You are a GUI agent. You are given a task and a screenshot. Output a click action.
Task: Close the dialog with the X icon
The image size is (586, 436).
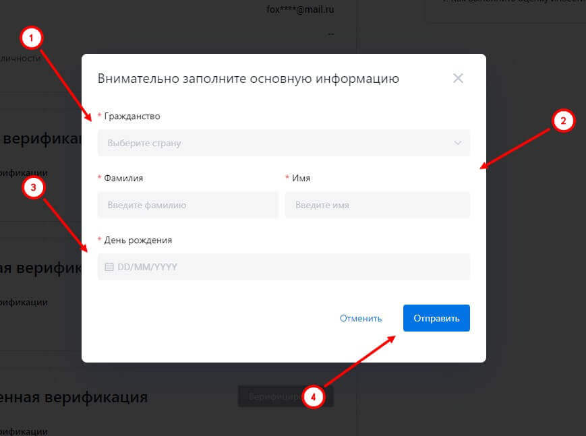coord(458,78)
